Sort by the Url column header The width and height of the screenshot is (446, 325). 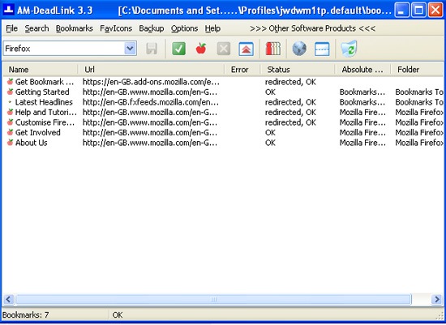[151, 70]
